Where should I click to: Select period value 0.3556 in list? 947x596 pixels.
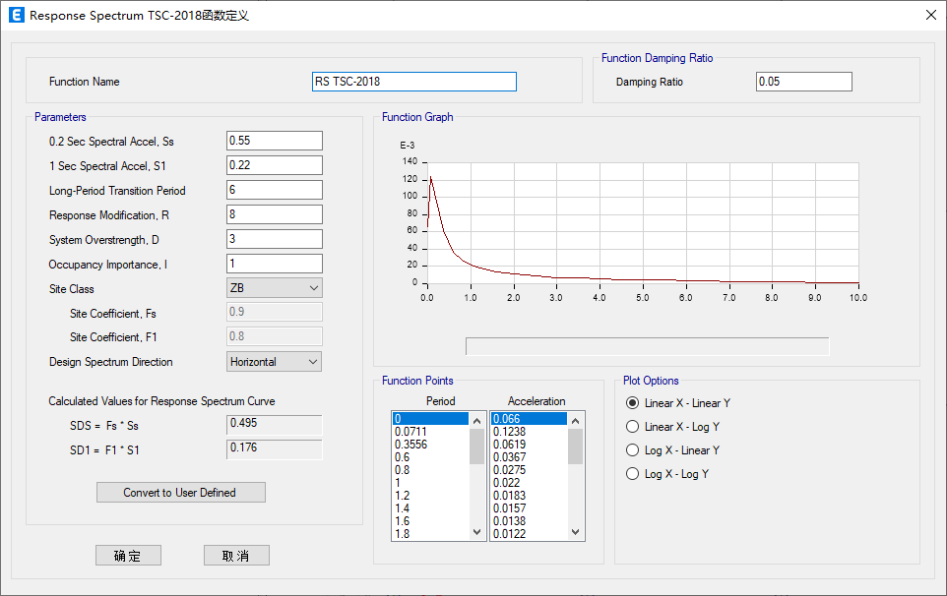(x=430, y=445)
